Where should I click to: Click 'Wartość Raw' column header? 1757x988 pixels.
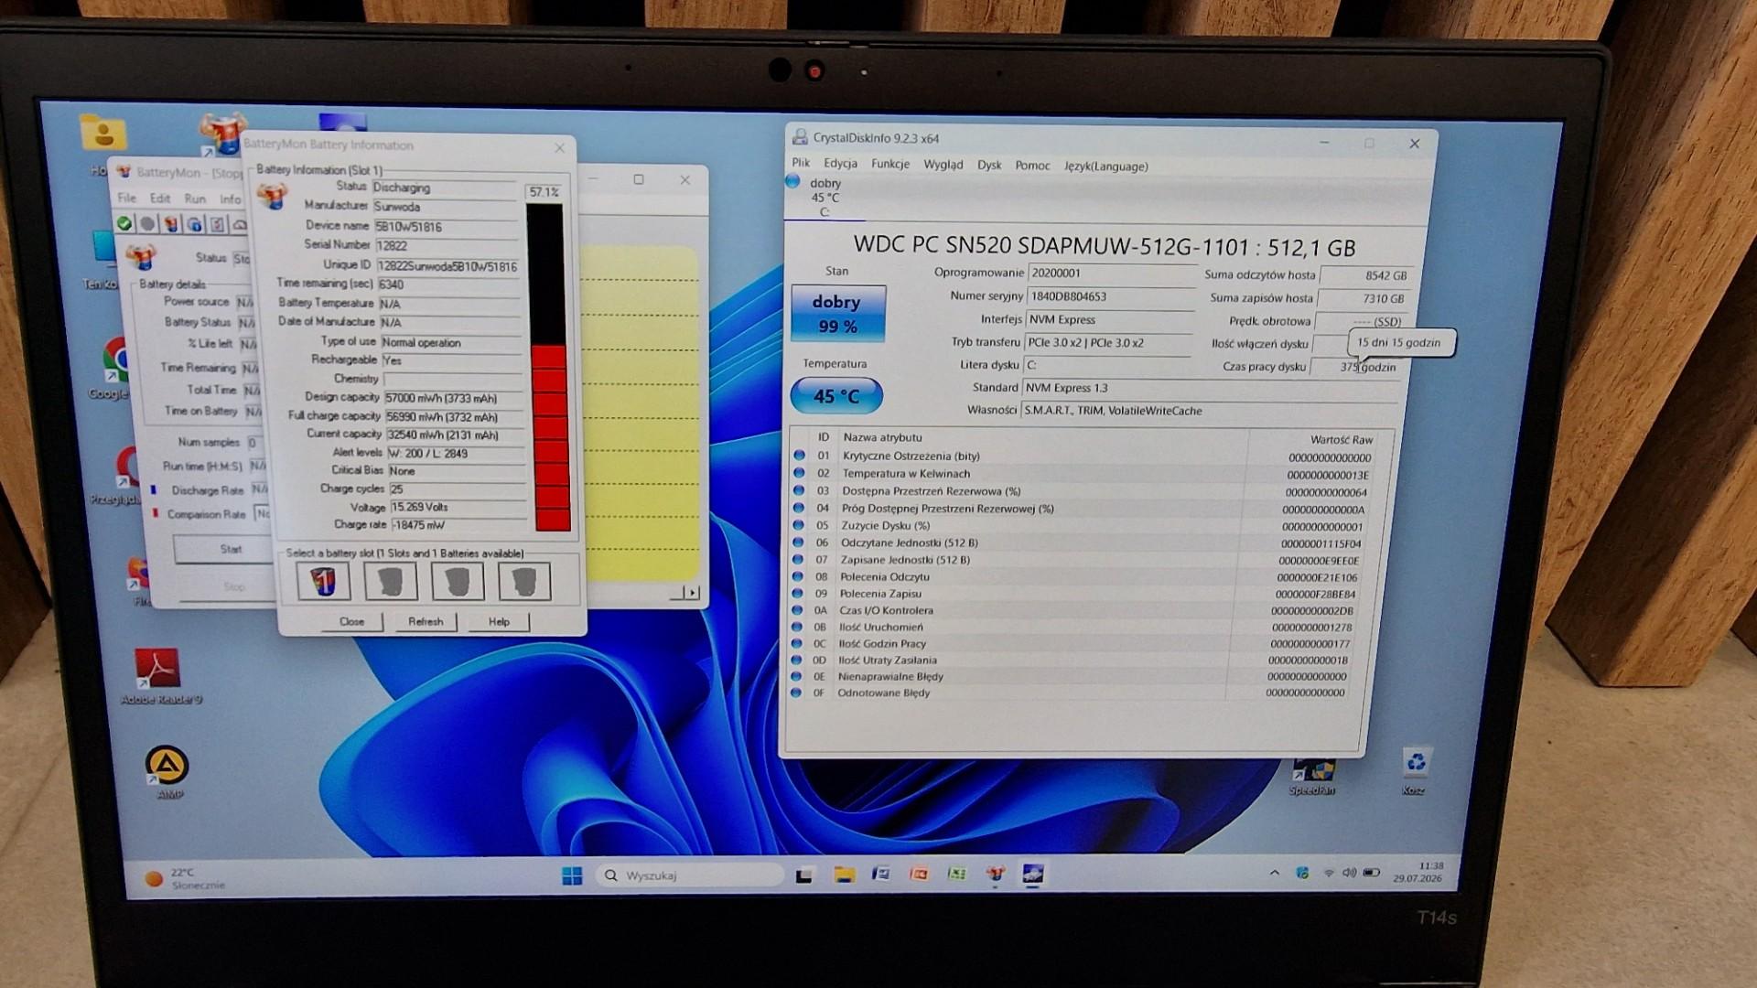click(x=1341, y=439)
